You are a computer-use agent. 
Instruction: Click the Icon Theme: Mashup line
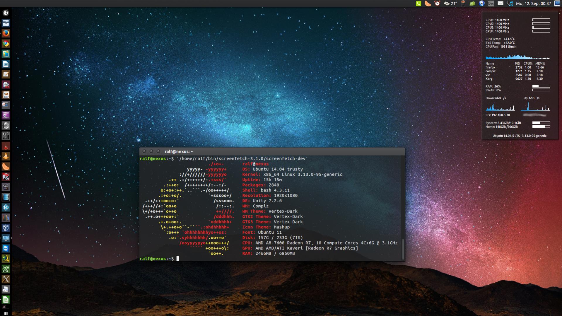266,227
